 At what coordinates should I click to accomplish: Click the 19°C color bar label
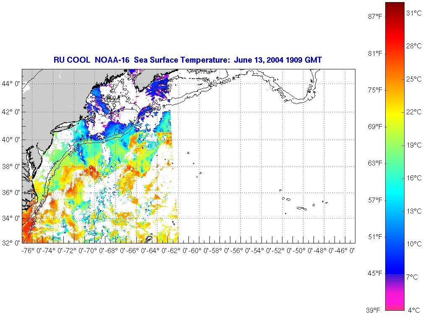[414, 145]
